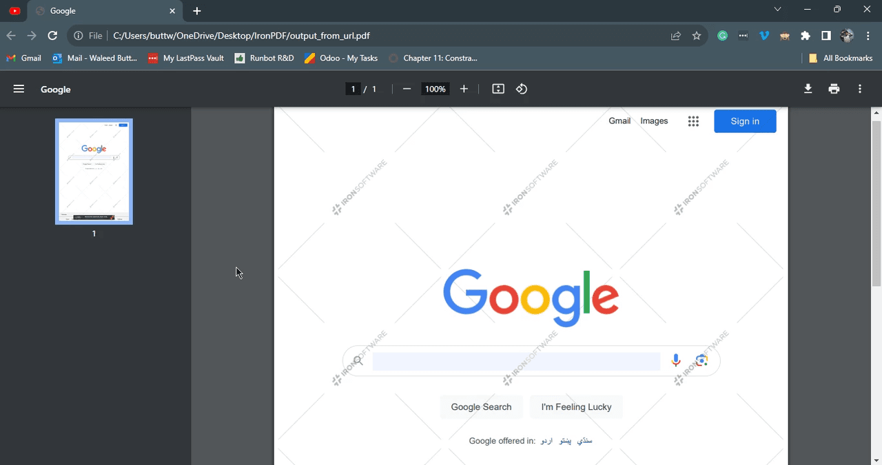Viewport: 882px width, 465px height.
Task: Open the extensions puzzle menu
Action: pos(805,36)
